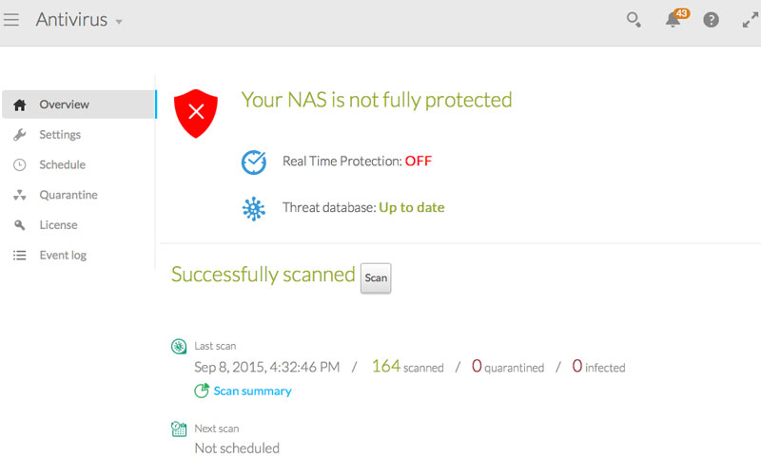Click the Next scan calendar icon
This screenshot has width=761, height=458.
179,429
